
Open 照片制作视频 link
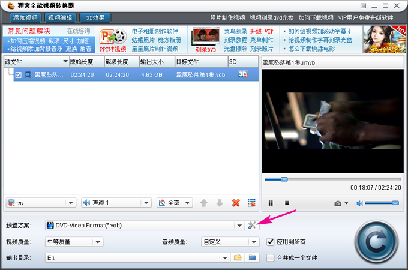click(227, 17)
